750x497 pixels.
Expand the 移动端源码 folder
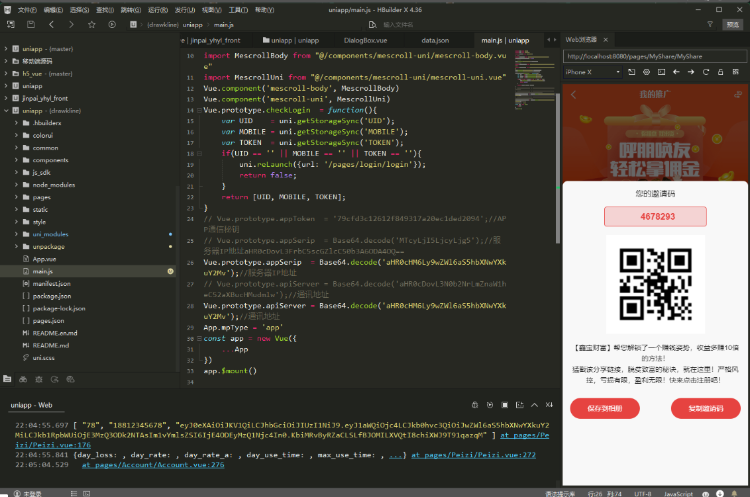click(x=6, y=61)
